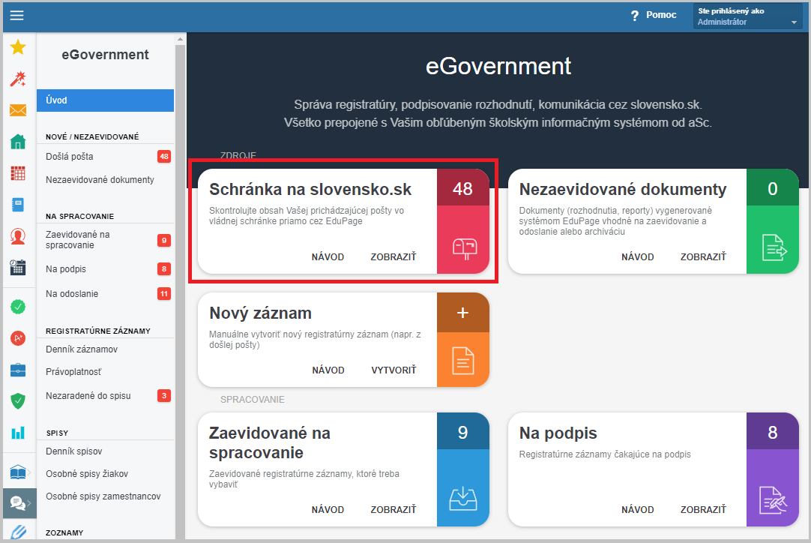Click the Schránka na slovensko.sk card title
The width and height of the screenshot is (811, 543).
click(310, 190)
